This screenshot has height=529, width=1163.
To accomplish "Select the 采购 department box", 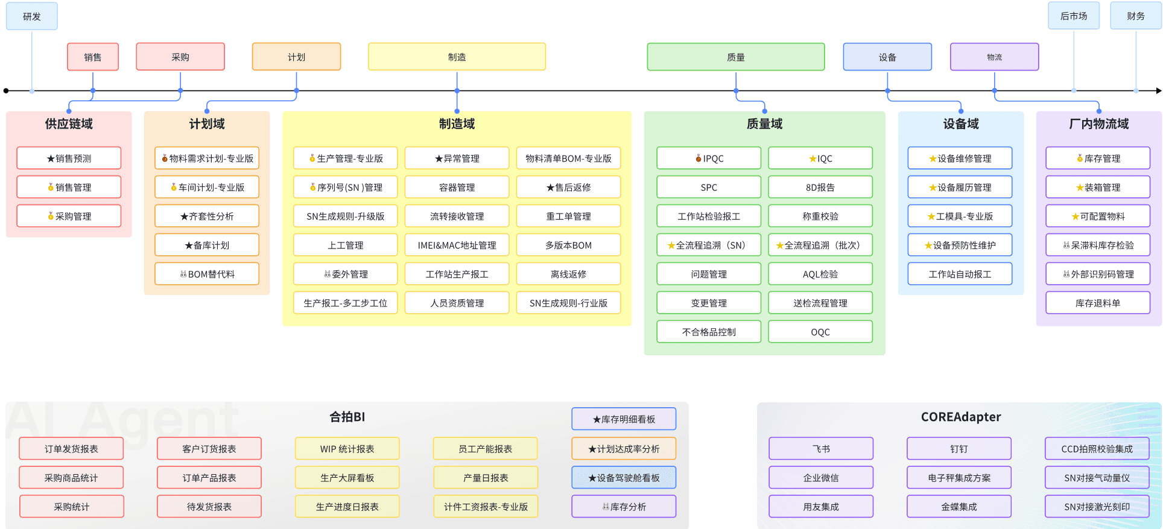I will click(x=180, y=57).
